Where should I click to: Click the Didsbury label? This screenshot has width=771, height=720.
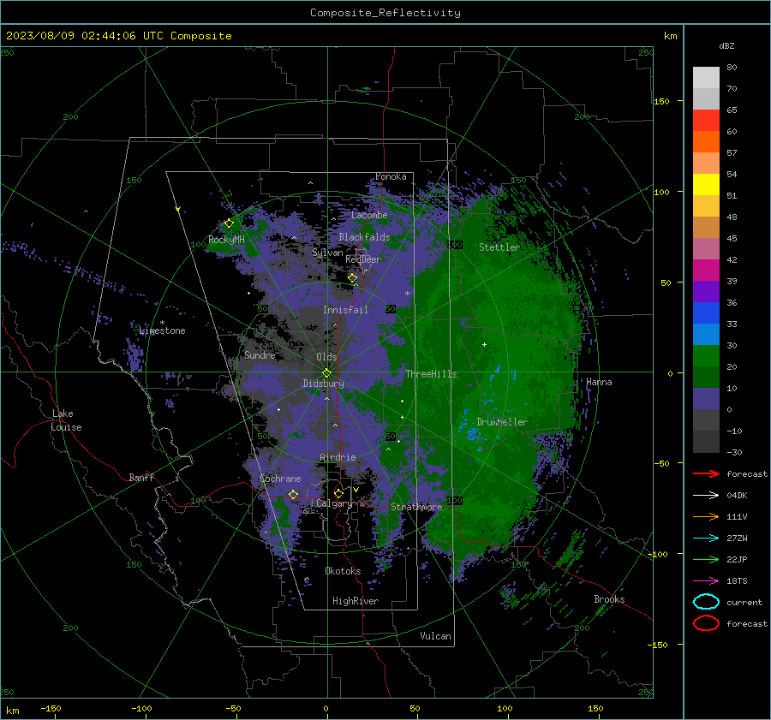pos(323,384)
